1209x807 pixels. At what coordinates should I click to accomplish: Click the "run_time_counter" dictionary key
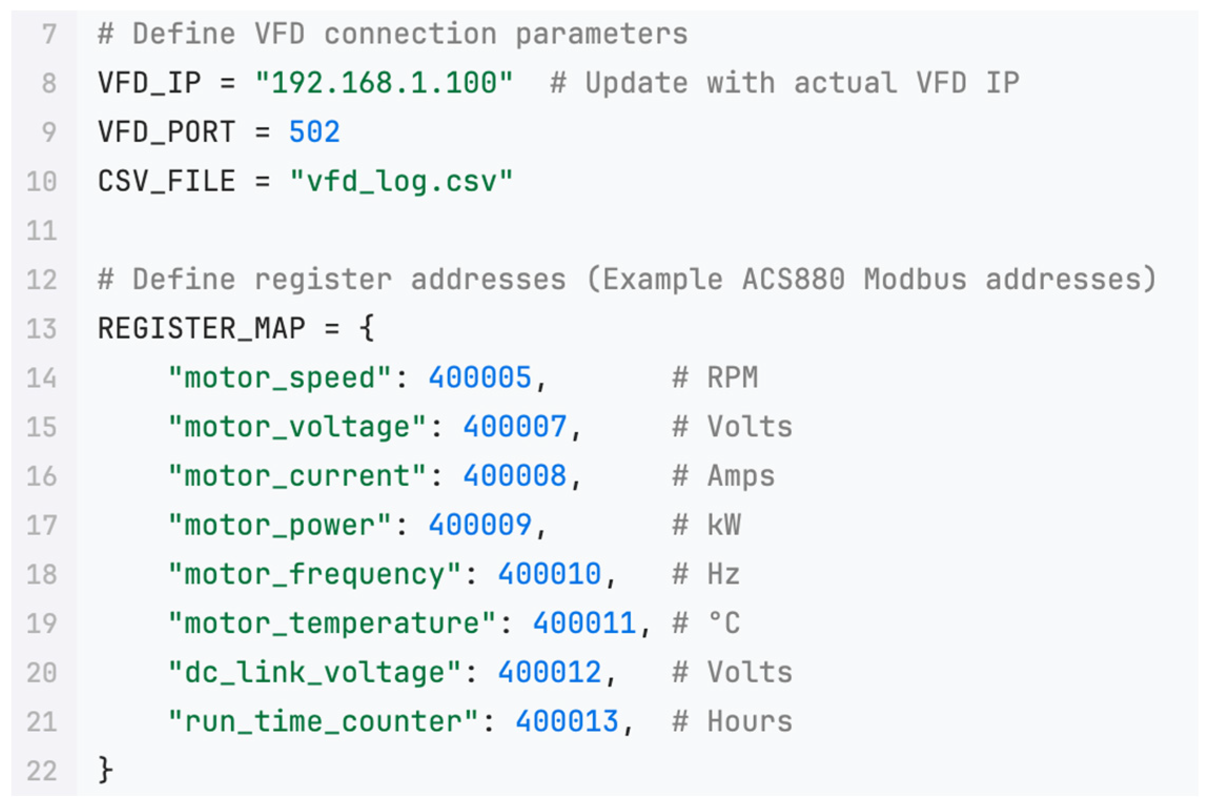[323, 721]
